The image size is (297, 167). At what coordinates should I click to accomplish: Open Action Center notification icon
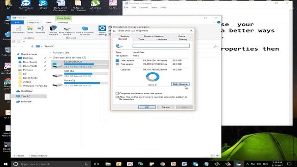click(289, 164)
